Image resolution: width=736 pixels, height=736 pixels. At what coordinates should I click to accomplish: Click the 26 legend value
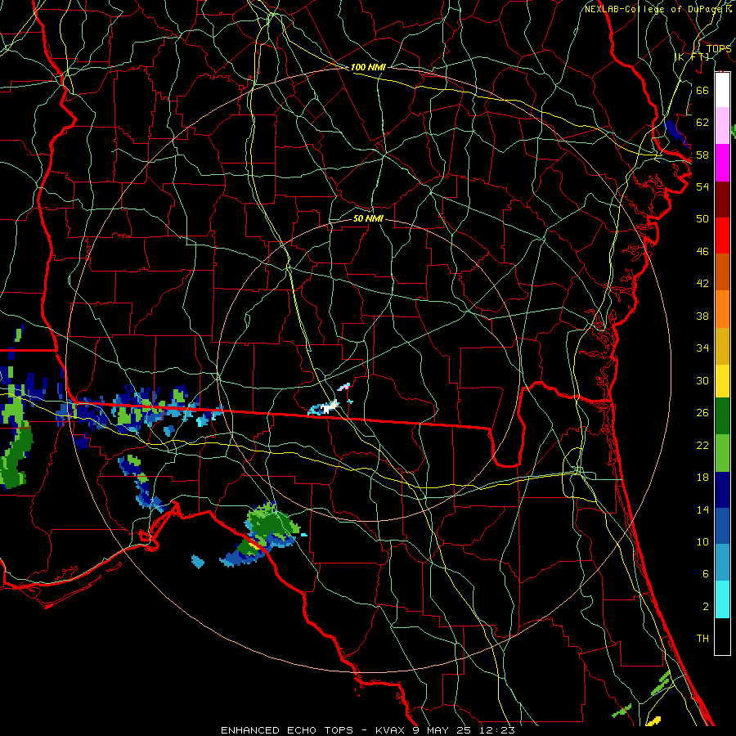point(702,413)
